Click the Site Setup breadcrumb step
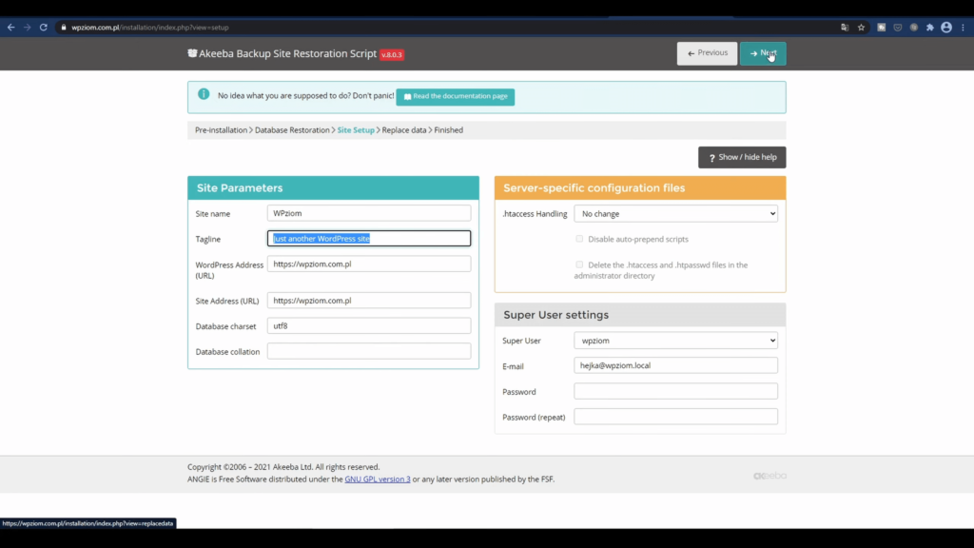The width and height of the screenshot is (974, 548). [356, 130]
